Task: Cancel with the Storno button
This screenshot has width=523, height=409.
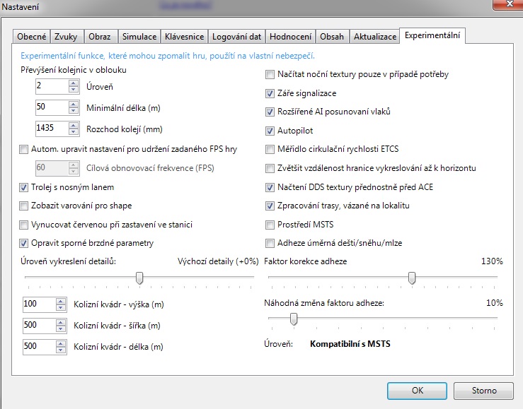Action: [484, 390]
